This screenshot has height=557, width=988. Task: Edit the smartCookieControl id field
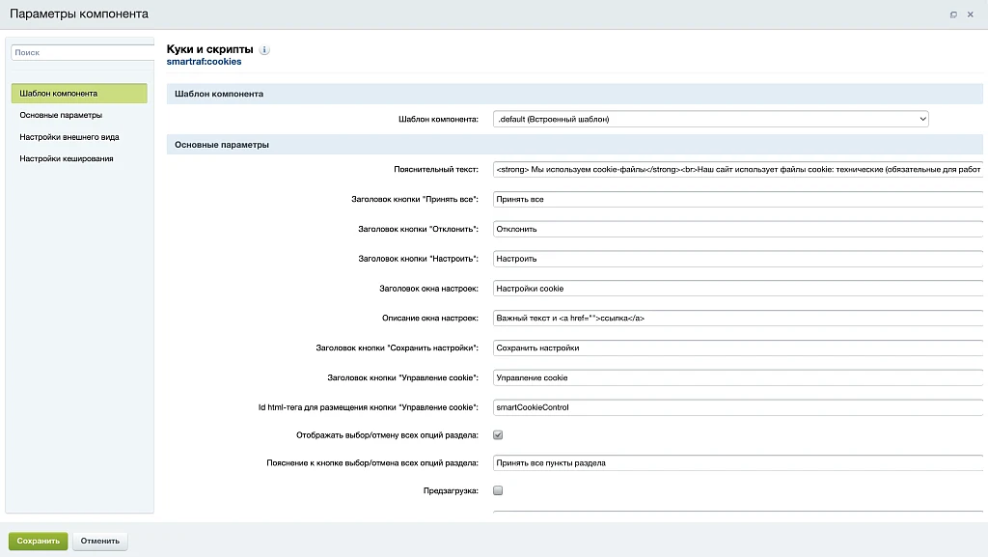click(x=738, y=407)
